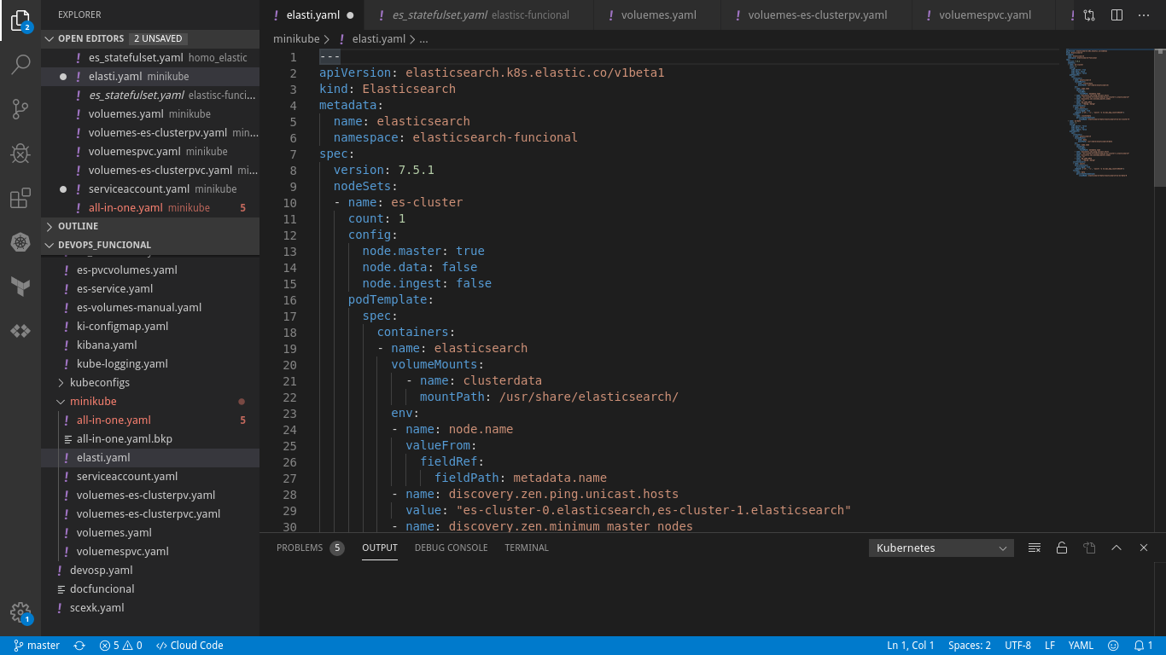Open the Cloud Code status bar item

click(x=189, y=646)
